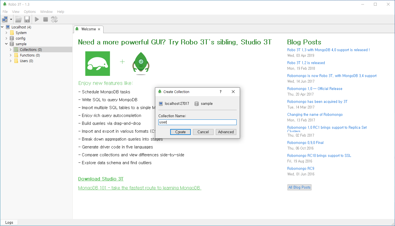395x226 pixels.
Task: Click the Execute play toolbar icon
Action: pos(37,19)
